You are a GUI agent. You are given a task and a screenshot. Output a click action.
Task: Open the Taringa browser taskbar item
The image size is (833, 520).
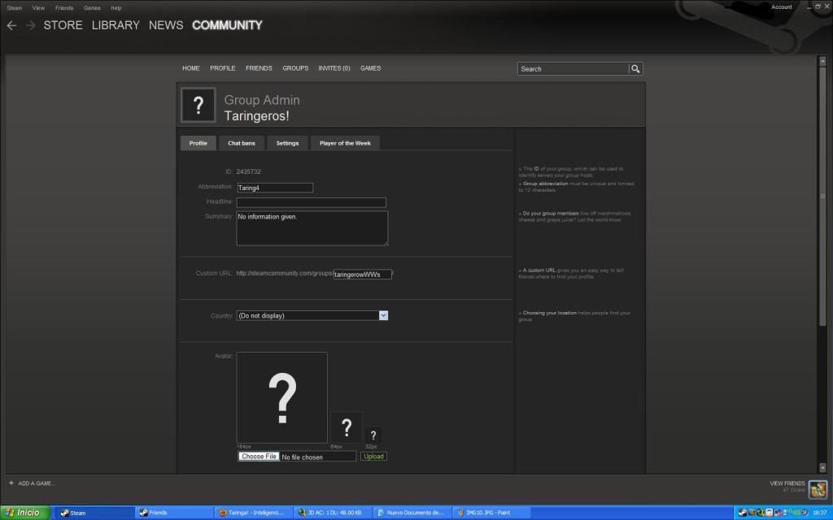tap(254, 513)
